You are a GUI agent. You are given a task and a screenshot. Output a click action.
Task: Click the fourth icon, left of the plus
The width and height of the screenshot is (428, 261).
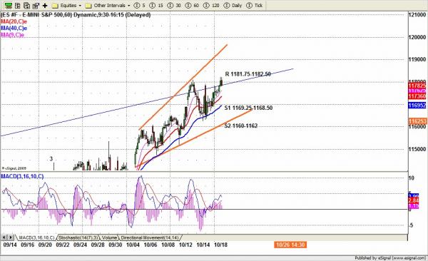pyautogui.click(x=36, y=5)
